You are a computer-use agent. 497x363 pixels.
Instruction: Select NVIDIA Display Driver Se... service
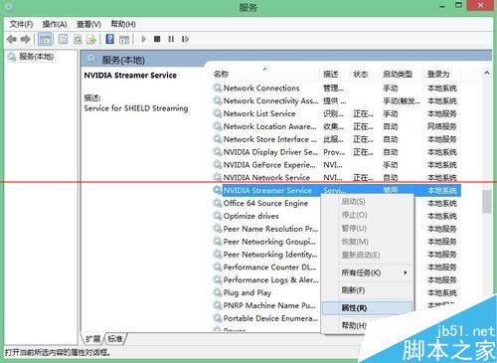pyautogui.click(x=336, y=152)
